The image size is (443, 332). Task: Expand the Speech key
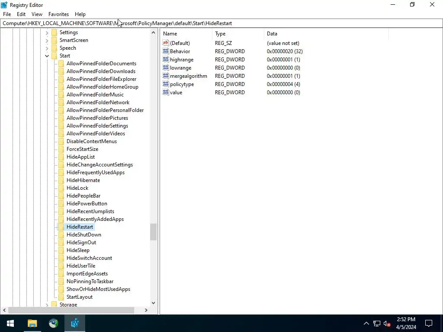[47, 48]
